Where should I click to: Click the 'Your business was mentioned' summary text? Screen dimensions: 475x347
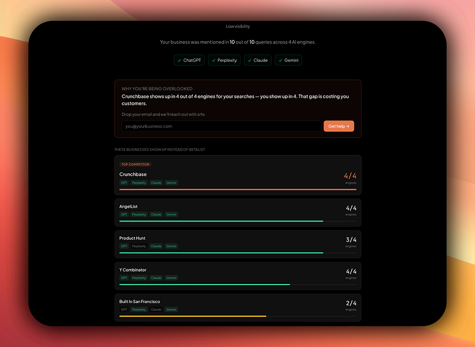pyautogui.click(x=238, y=42)
